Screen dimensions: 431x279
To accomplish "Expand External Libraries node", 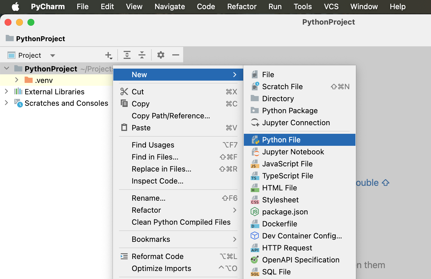I will [6, 91].
